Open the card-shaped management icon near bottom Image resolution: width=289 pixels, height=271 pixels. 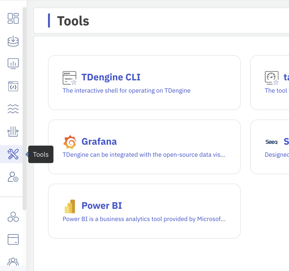[x=13, y=239]
